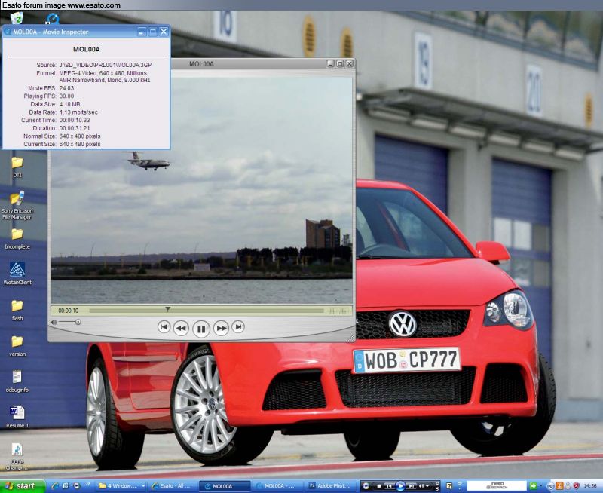
Task: Click the green Nero Search go arrow
Action: coord(533,486)
